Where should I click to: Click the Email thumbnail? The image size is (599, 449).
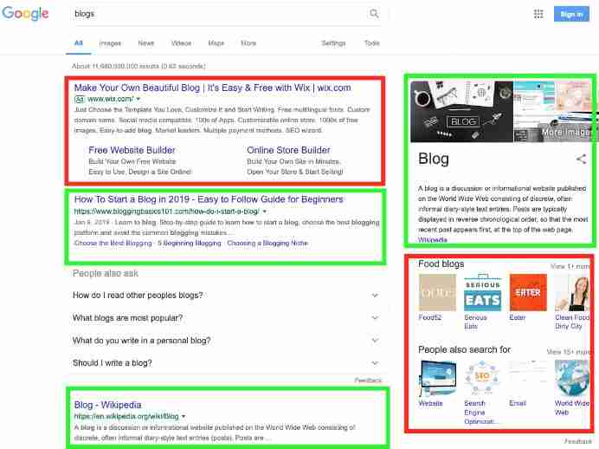(528, 378)
